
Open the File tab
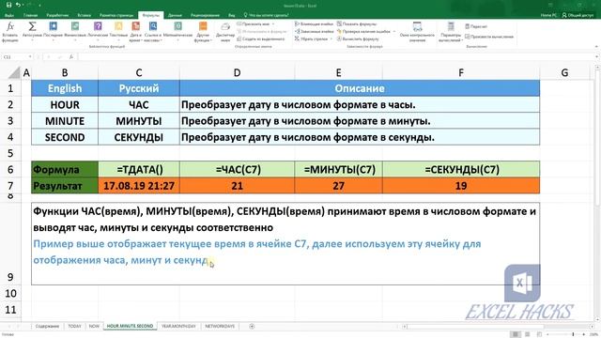pyautogui.click(x=9, y=15)
